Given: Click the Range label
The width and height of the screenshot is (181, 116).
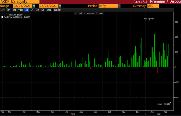Looking at the screenshot, I should [x=5, y=6].
